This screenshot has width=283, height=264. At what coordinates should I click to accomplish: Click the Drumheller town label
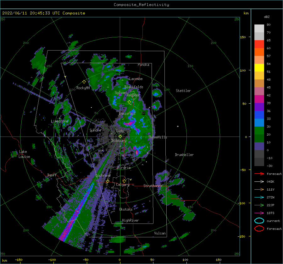(x=184, y=155)
